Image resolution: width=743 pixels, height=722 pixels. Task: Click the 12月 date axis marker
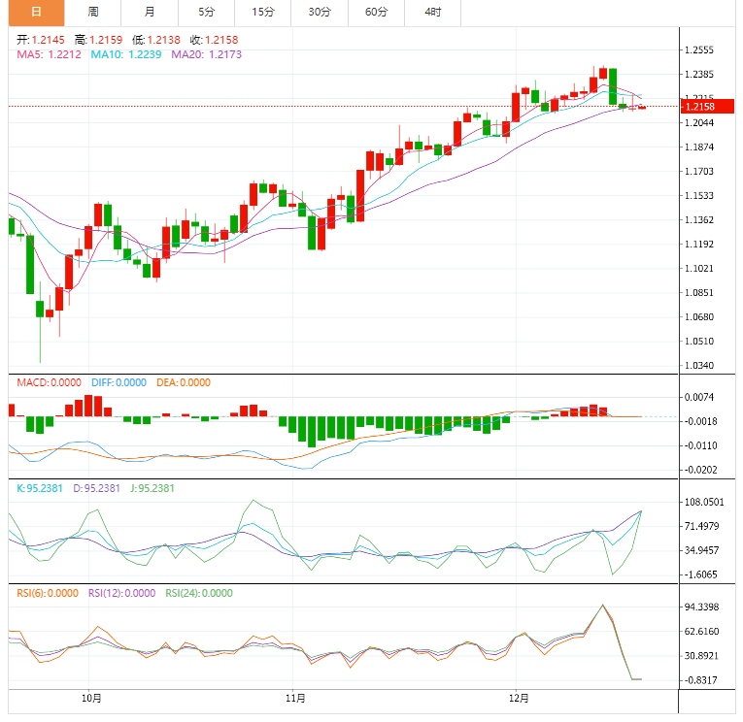pyautogui.click(x=519, y=698)
